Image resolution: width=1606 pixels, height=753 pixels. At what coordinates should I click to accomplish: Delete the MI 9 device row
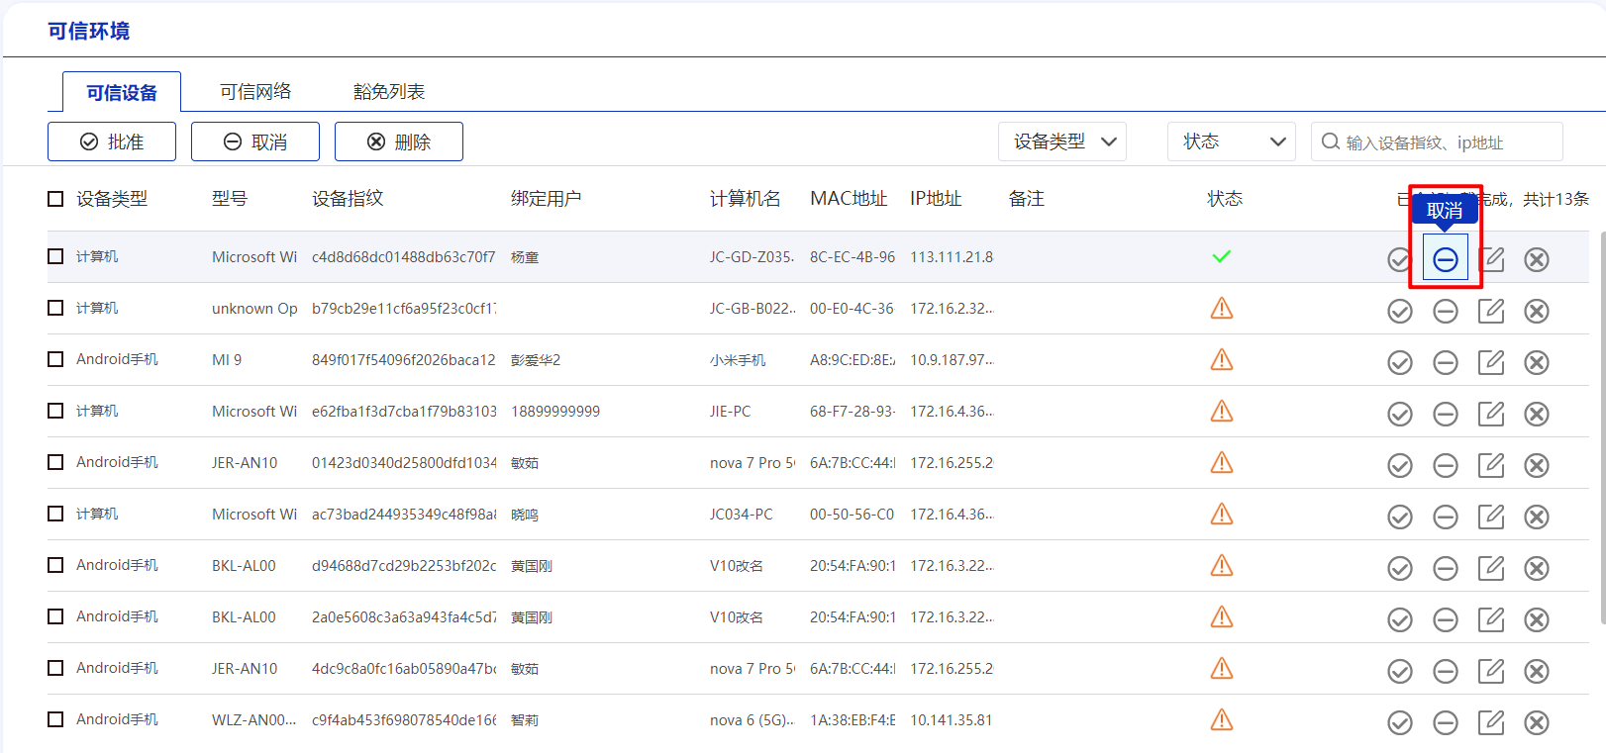click(1537, 362)
